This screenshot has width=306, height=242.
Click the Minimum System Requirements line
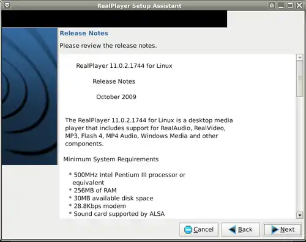coord(111,159)
